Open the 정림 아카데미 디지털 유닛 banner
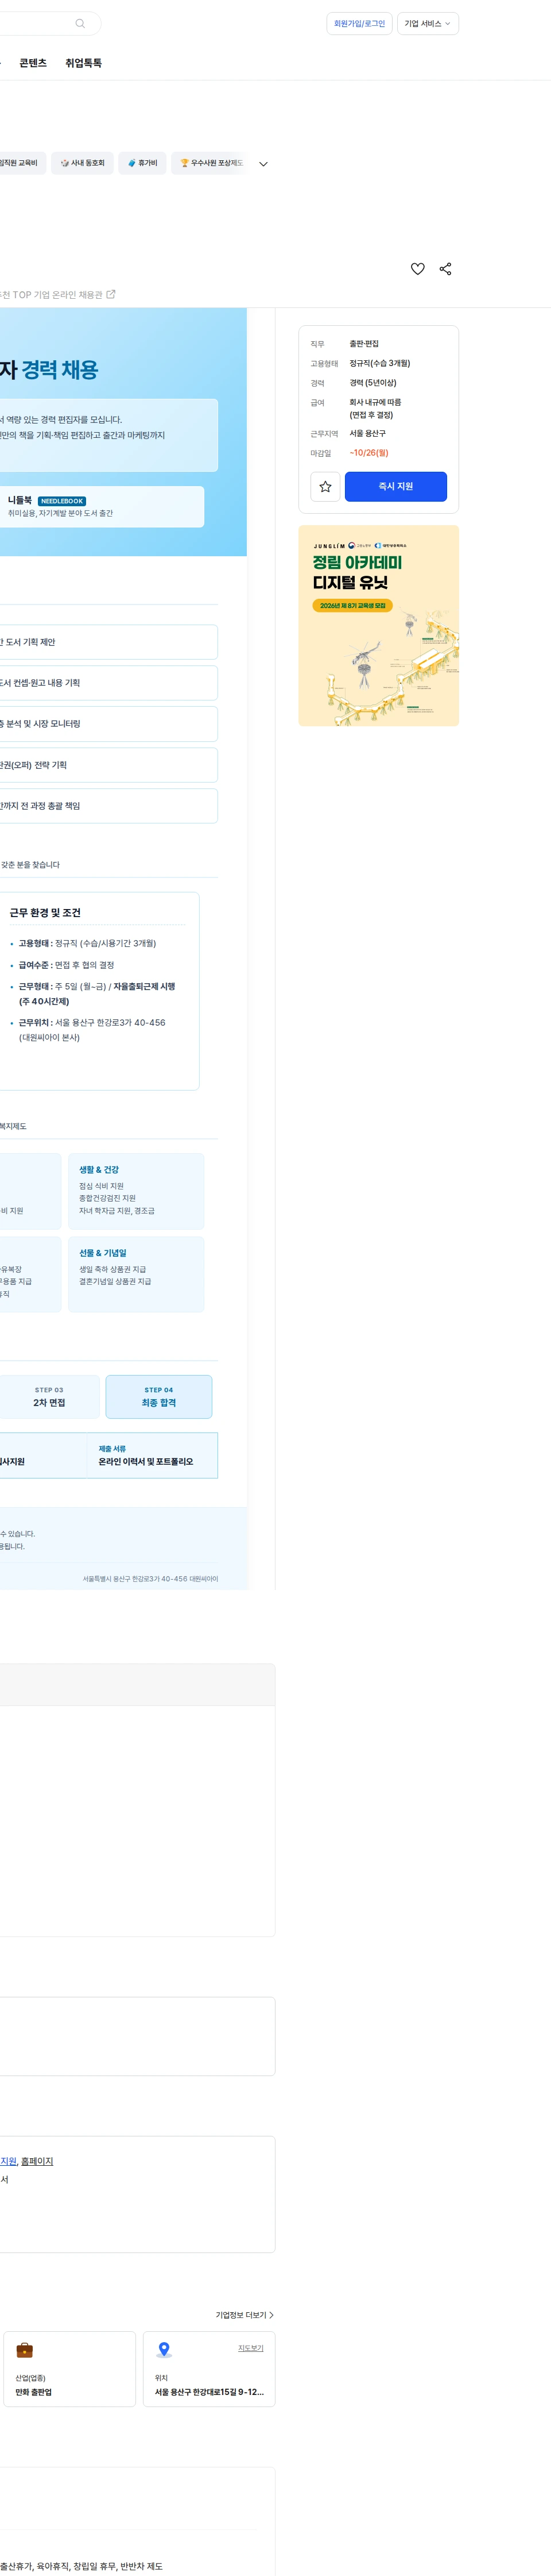This screenshot has width=551, height=2576. [378, 626]
